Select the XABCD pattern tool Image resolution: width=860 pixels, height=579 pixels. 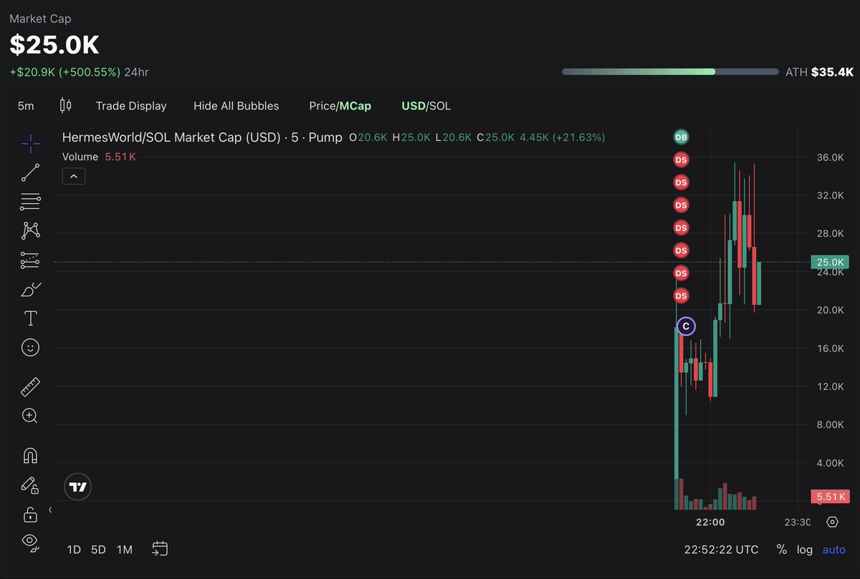pos(30,230)
